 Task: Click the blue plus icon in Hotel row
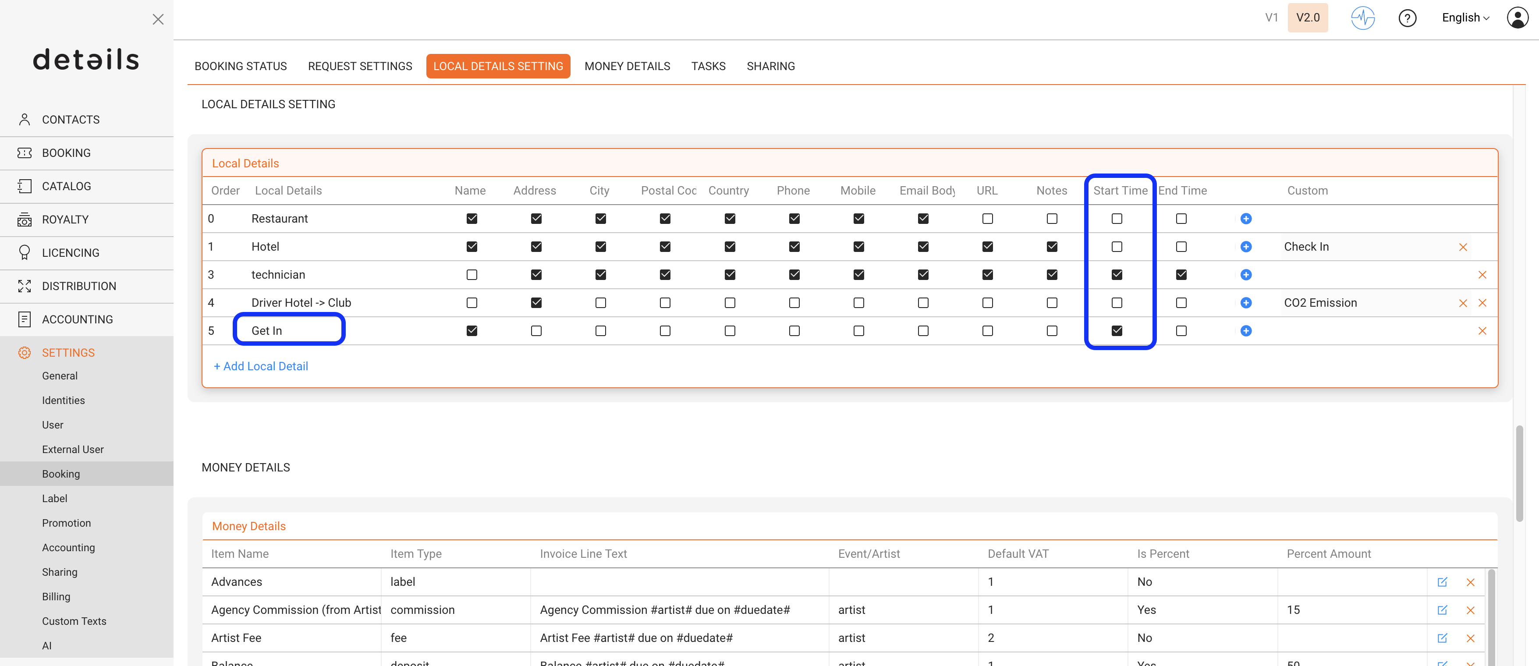[x=1246, y=247]
